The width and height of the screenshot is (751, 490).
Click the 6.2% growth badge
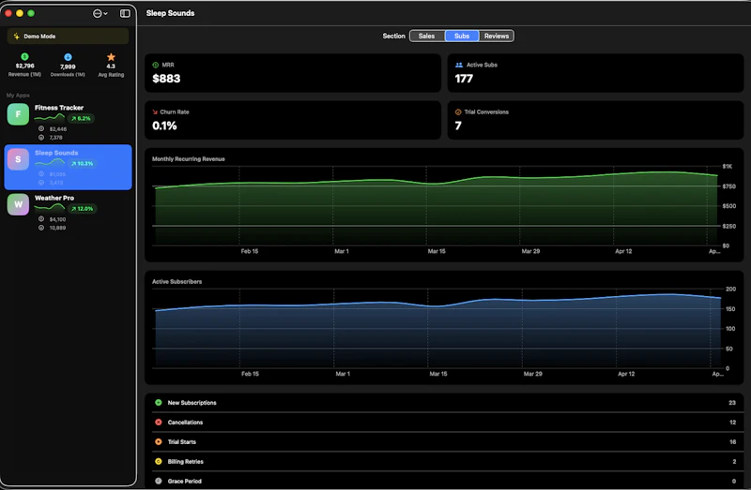coord(81,119)
